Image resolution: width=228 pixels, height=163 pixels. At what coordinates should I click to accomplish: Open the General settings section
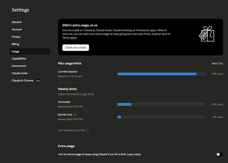17,22
